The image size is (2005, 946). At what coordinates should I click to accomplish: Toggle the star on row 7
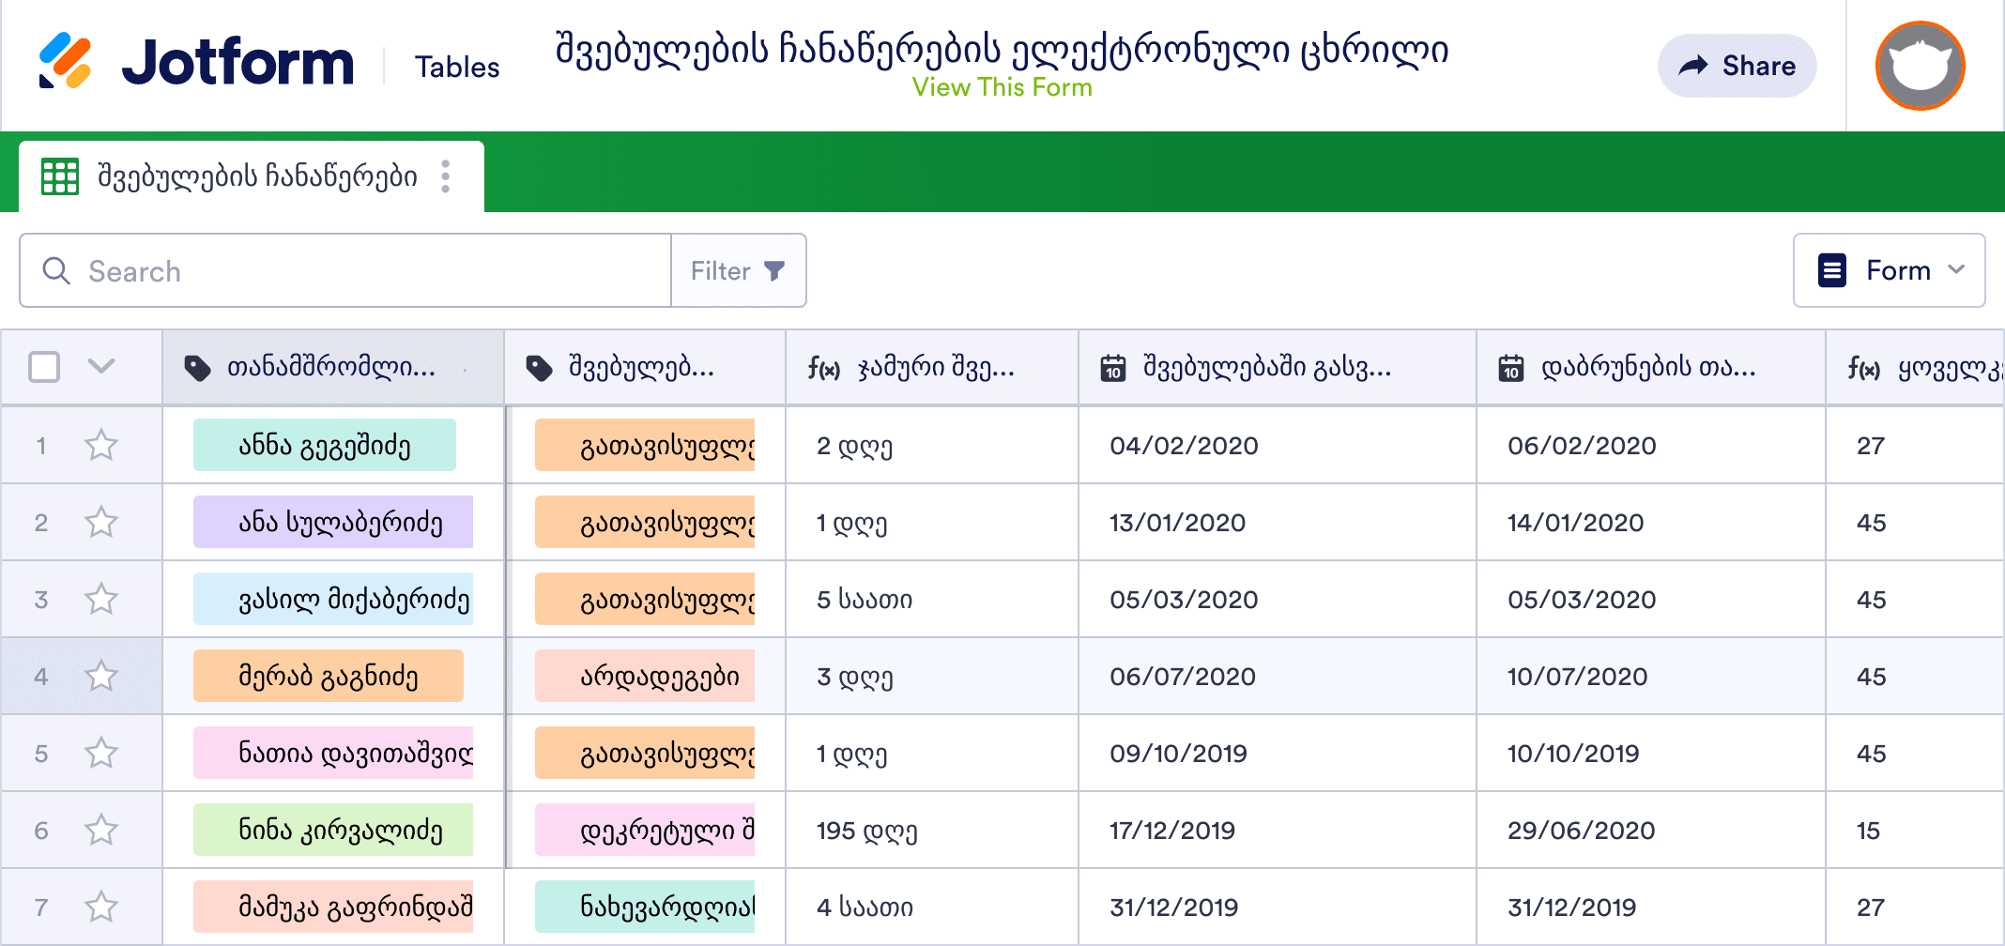pos(101,907)
